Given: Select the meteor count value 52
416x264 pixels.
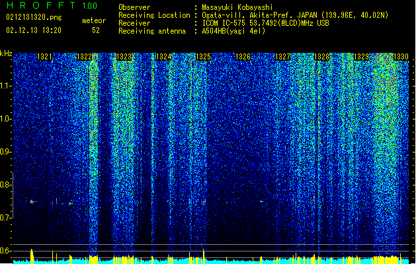Looking at the screenshot, I should [96, 30].
